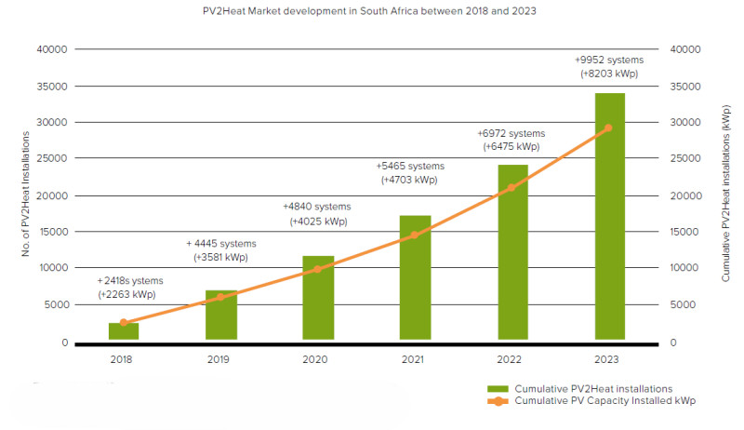Image resolution: width=744 pixels, height=430 pixels.
Task: Select the +4840 systems annotation
Action: [x=317, y=207]
